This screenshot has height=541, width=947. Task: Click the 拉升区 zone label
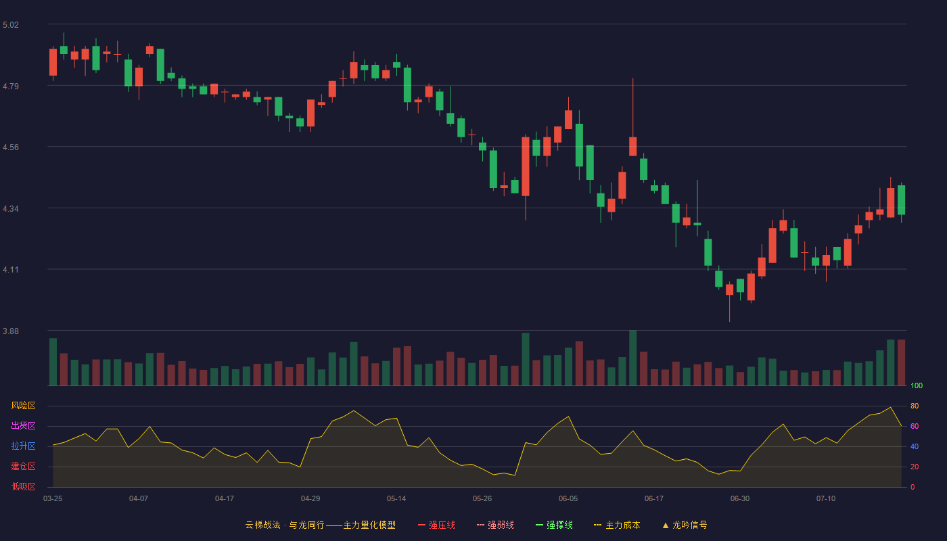23,446
